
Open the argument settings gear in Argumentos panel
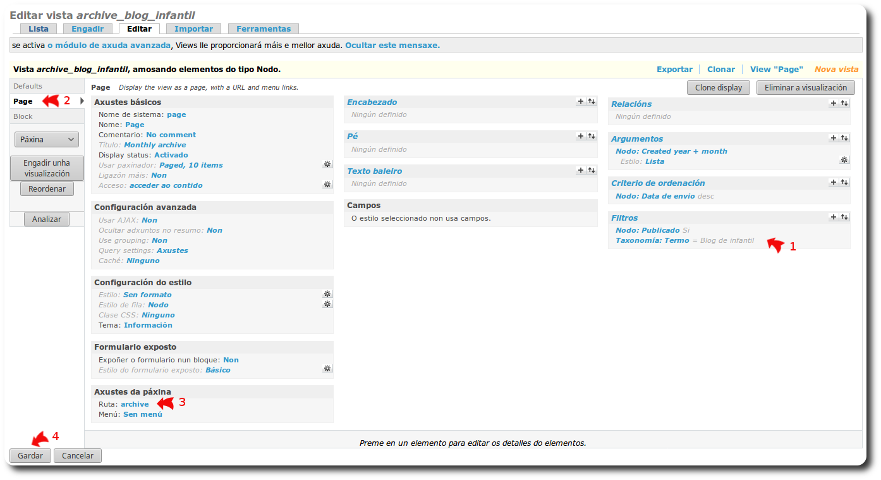click(x=844, y=159)
